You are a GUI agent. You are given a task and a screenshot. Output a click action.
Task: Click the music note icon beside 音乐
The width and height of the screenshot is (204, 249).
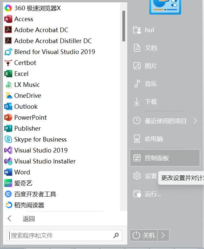(137, 84)
